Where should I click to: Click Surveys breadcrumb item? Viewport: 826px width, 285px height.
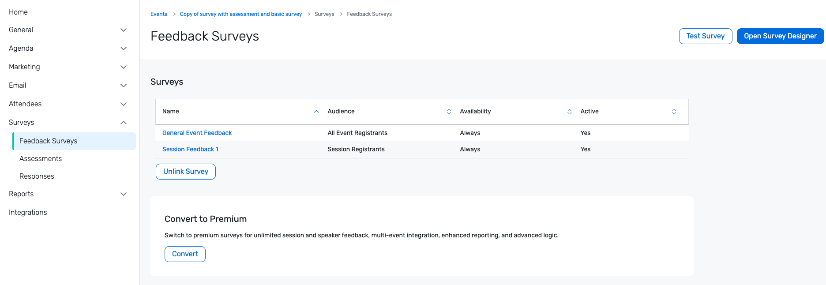pyautogui.click(x=324, y=14)
